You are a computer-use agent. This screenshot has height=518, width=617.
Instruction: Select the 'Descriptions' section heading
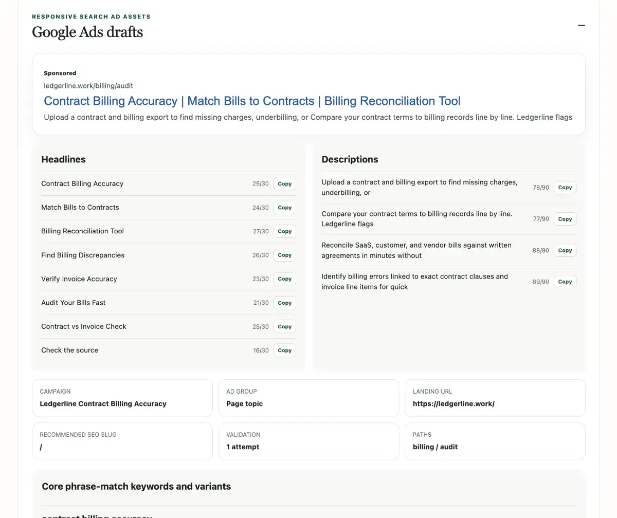(x=350, y=159)
